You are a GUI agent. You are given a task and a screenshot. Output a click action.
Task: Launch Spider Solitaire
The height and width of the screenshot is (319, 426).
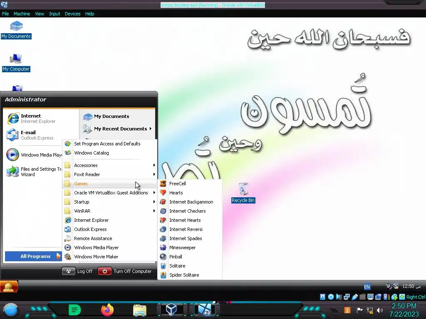pyautogui.click(x=190, y=275)
